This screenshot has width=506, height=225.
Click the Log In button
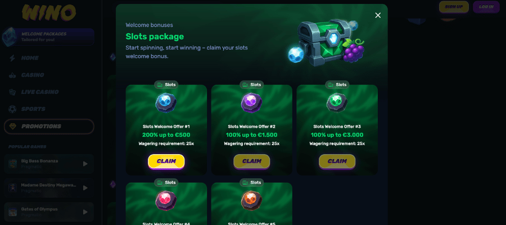(486, 7)
